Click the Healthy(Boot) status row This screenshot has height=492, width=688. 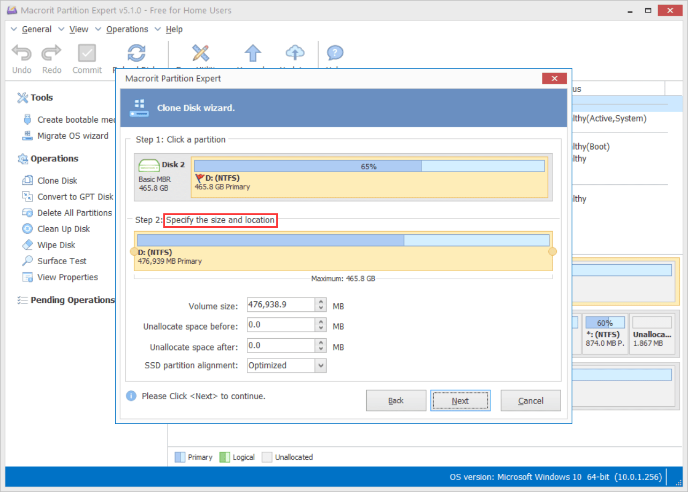(x=591, y=146)
